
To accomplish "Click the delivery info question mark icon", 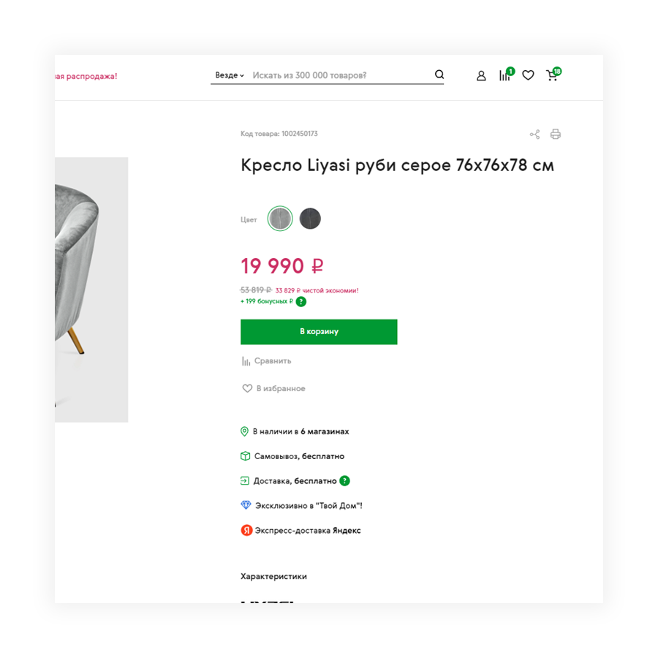I will [345, 481].
